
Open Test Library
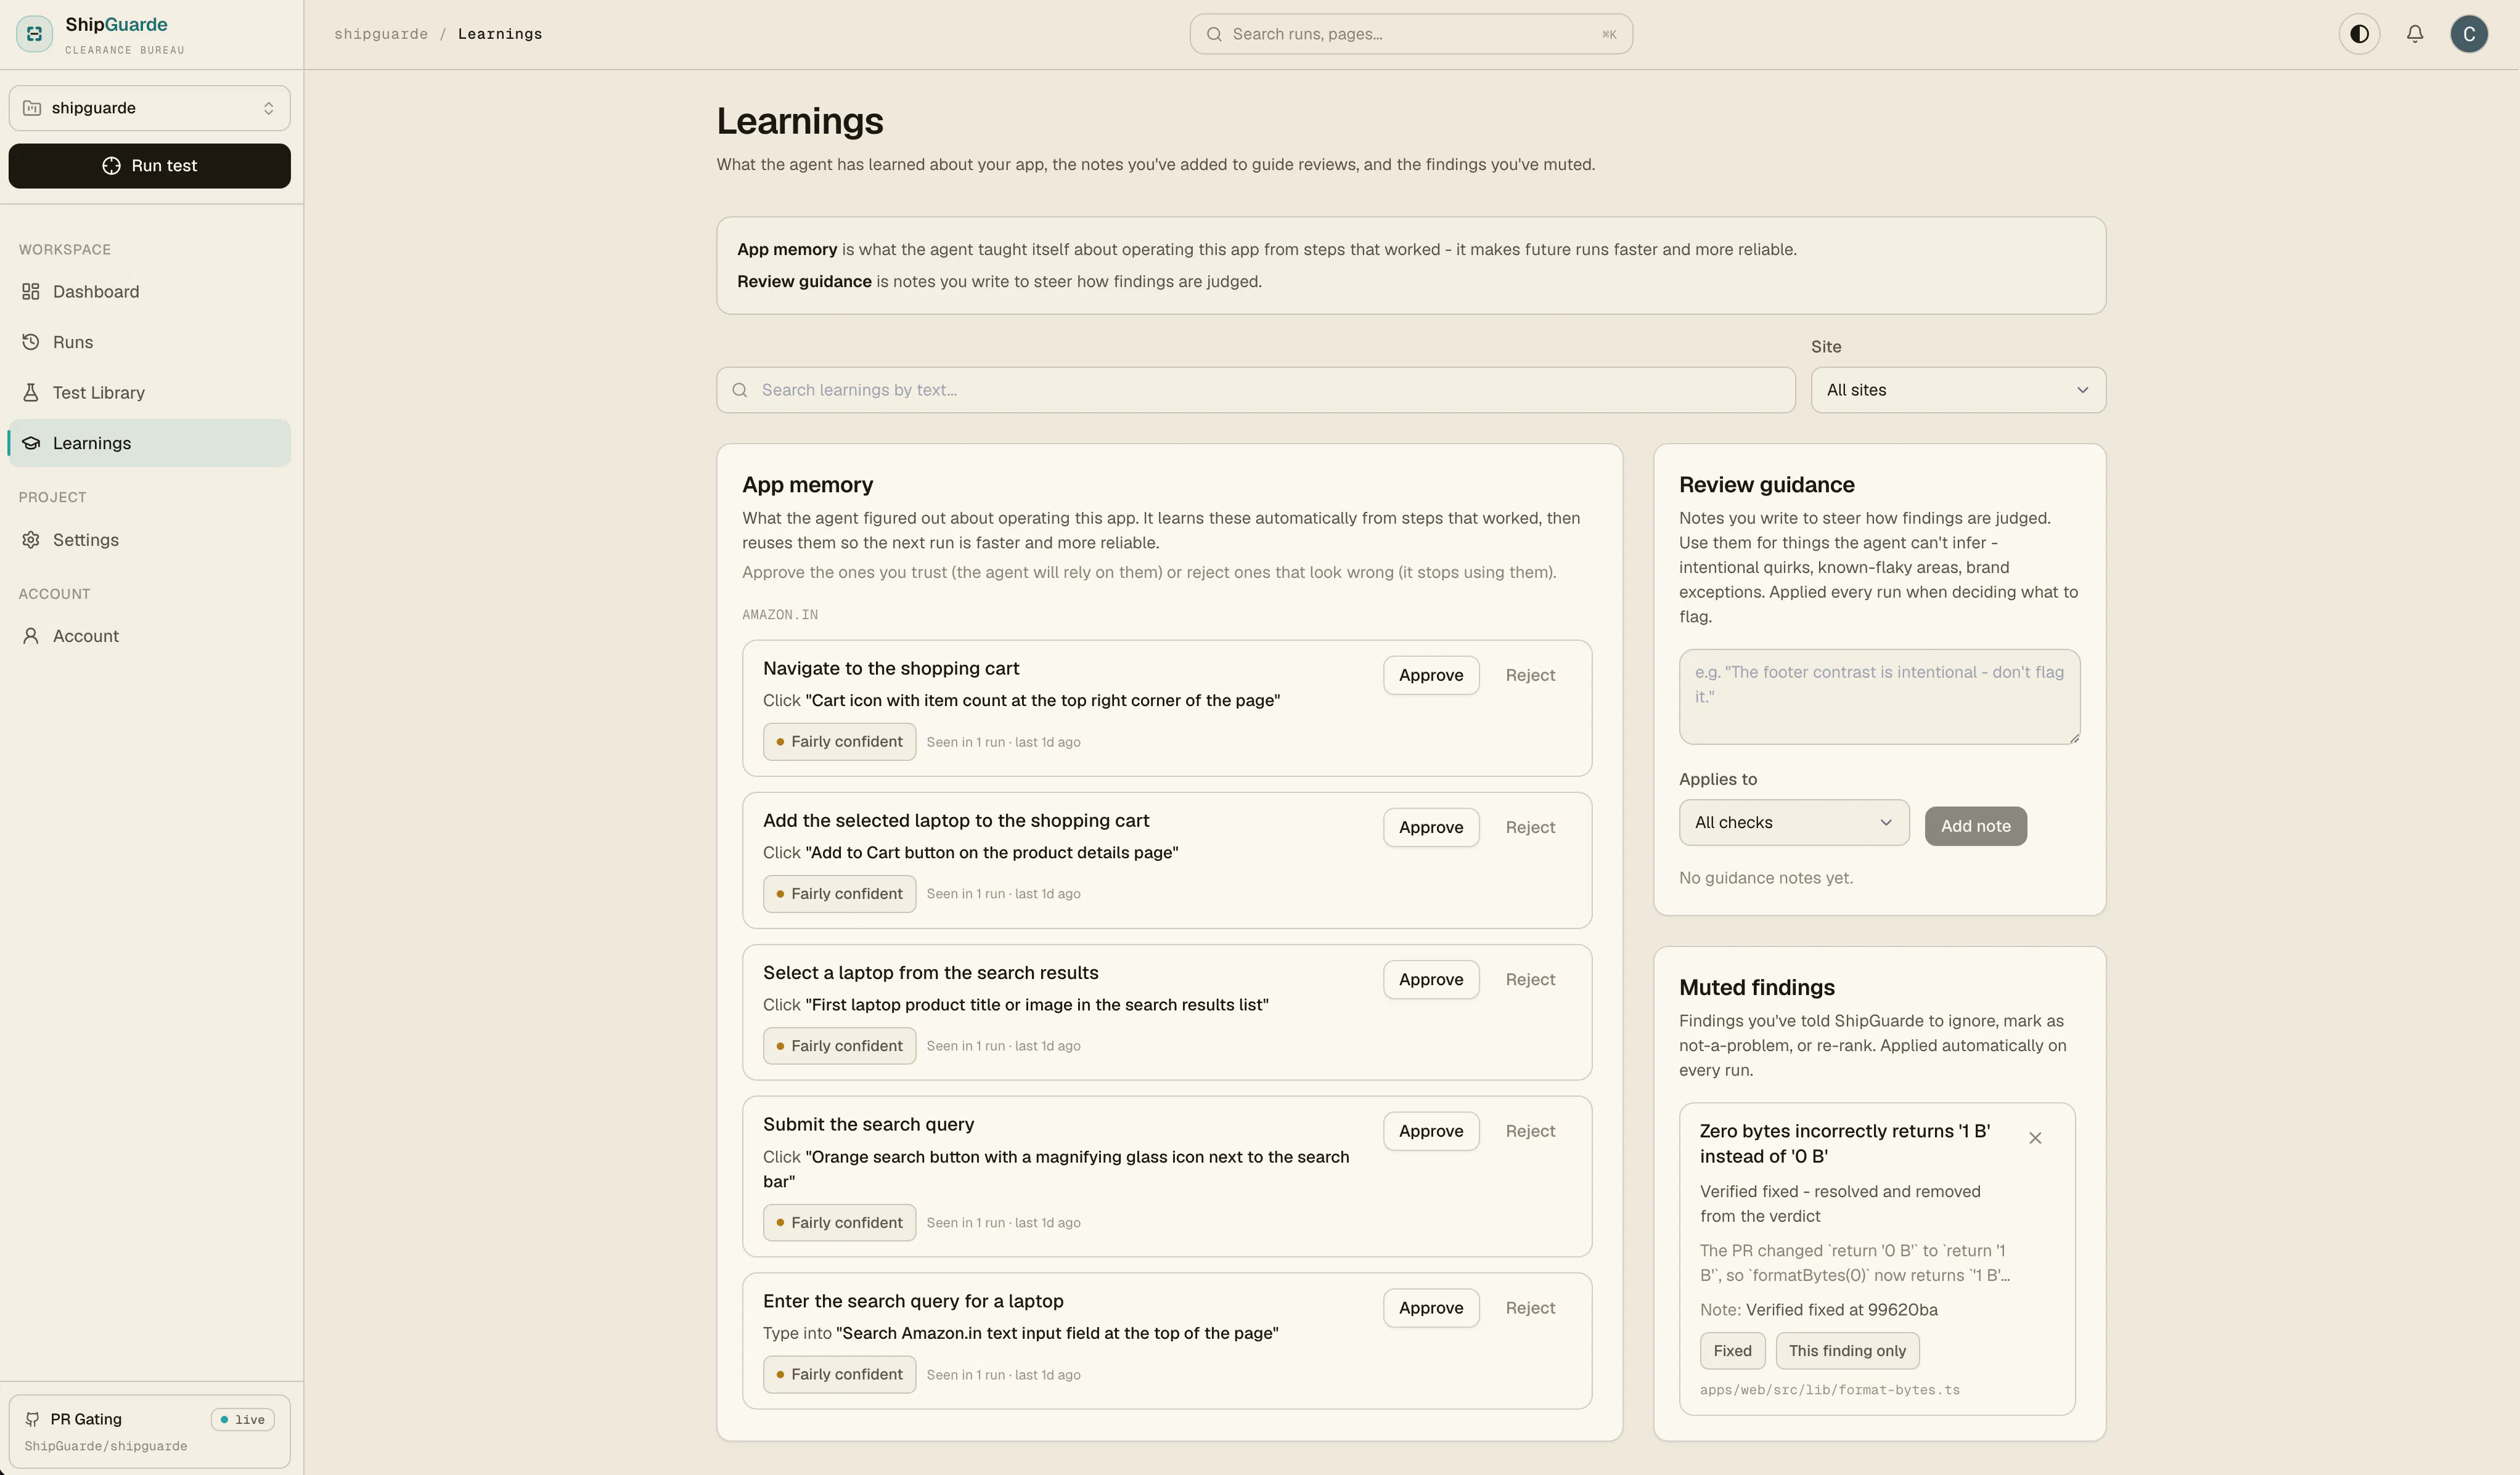pos(150,392)
